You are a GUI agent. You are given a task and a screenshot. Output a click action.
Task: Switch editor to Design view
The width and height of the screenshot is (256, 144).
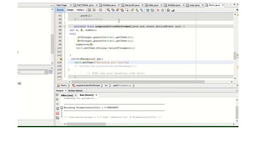click(x=70, y=10)
